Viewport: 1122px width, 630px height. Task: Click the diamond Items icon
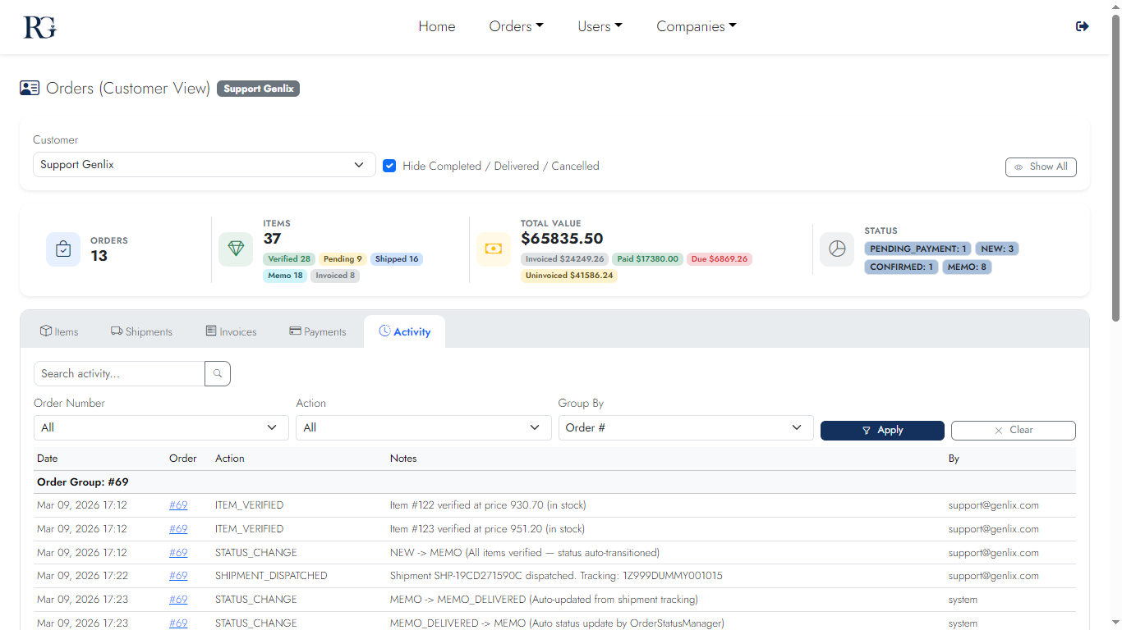coord(236,249)
